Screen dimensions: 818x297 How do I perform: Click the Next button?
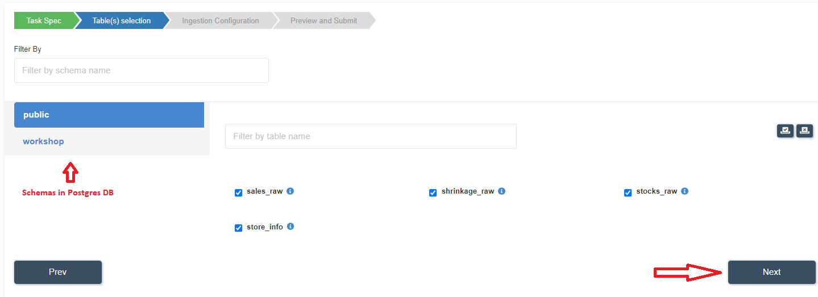pos(772,272)
